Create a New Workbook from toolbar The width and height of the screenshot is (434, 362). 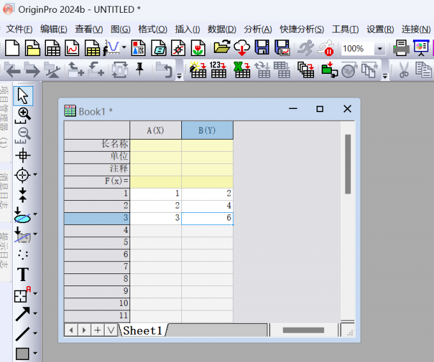click(x=52, y=48)
